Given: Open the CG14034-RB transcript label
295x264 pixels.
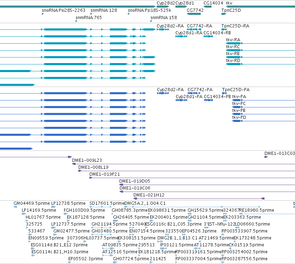Looking at the screenshot, I should pyautogui.click(x=217, y=33).
